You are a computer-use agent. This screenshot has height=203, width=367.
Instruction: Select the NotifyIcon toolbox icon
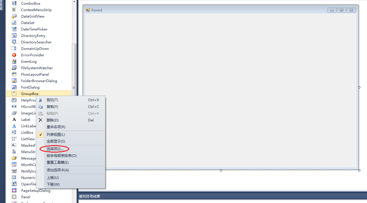click(14, 171)
